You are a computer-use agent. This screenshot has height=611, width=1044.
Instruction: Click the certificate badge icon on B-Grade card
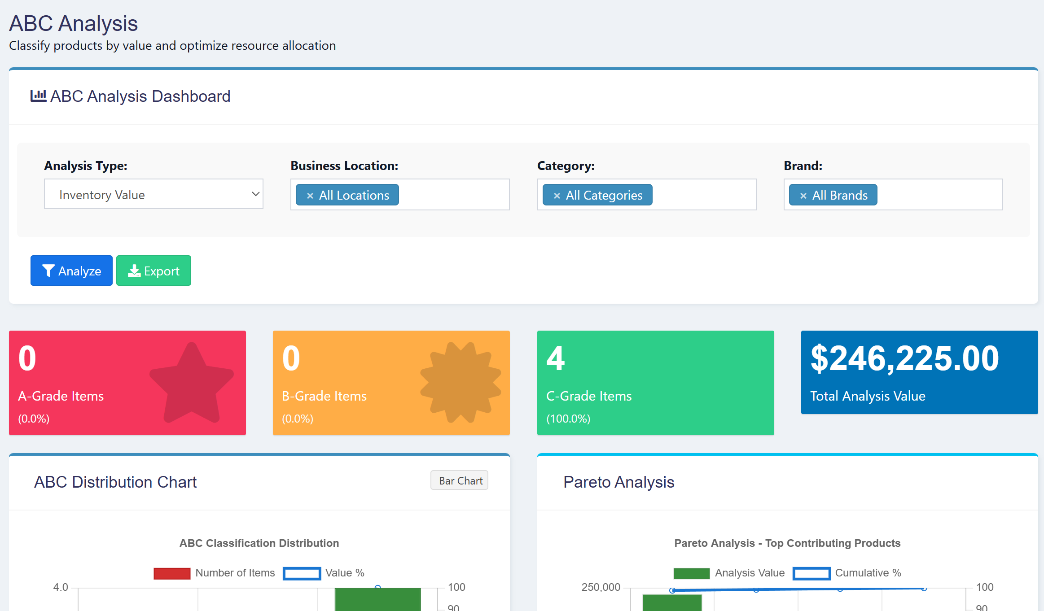click(461, 383)
